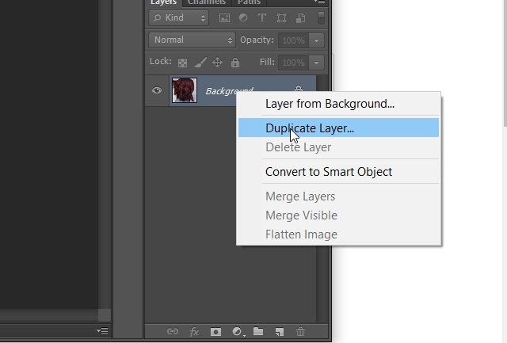The image size is (507, 343).
Task: Open the Normal blend mode dropdown
Action: pos(192,40)
